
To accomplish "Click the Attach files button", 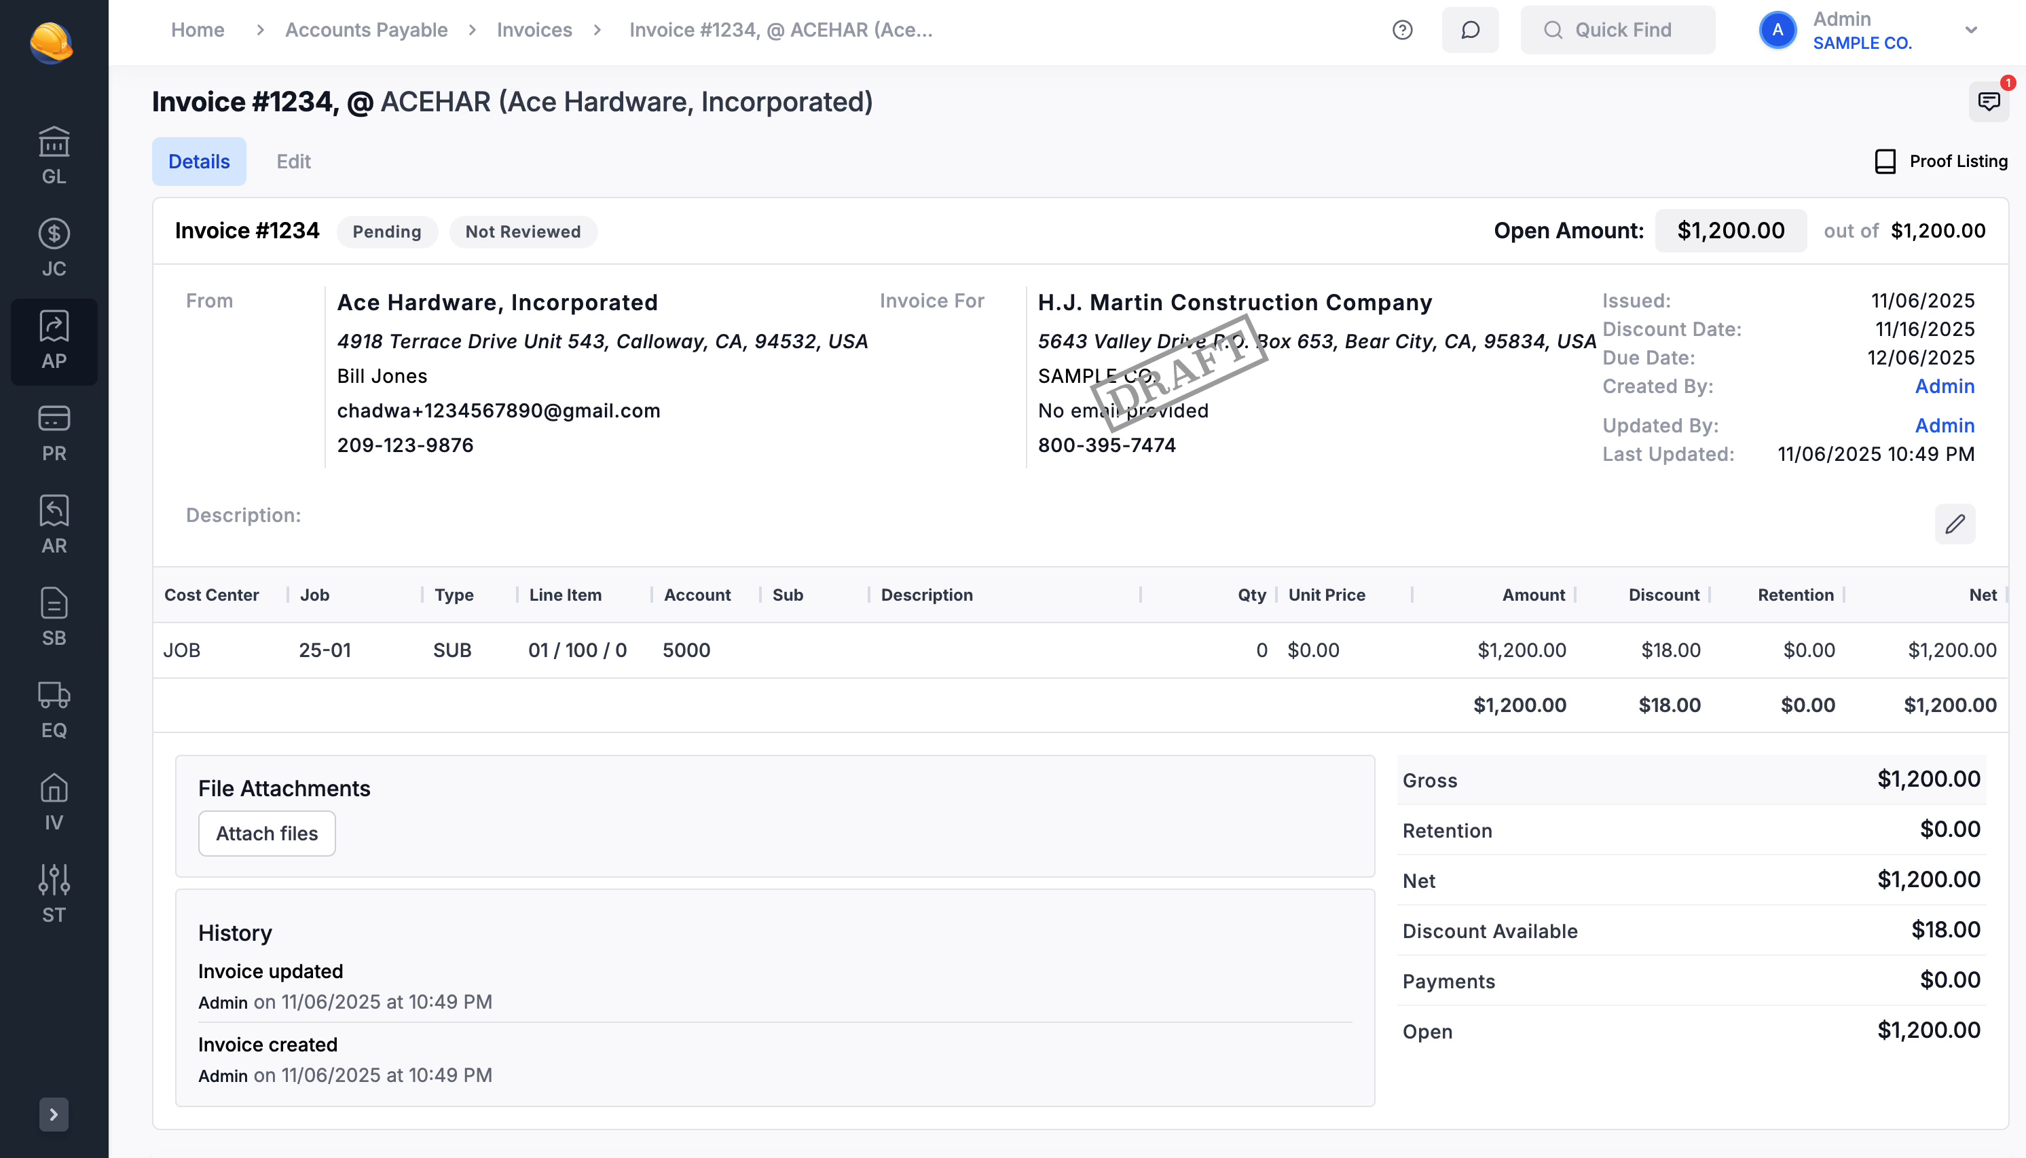I will click(266, 834).
